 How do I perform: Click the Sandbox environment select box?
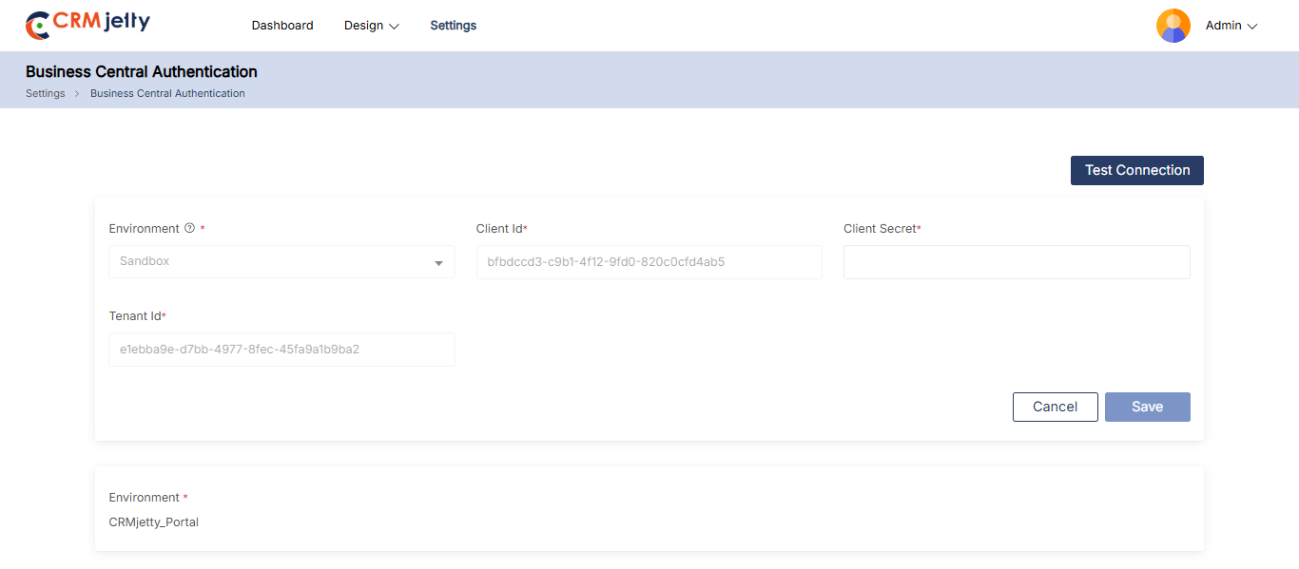click(x=271, y=262)
